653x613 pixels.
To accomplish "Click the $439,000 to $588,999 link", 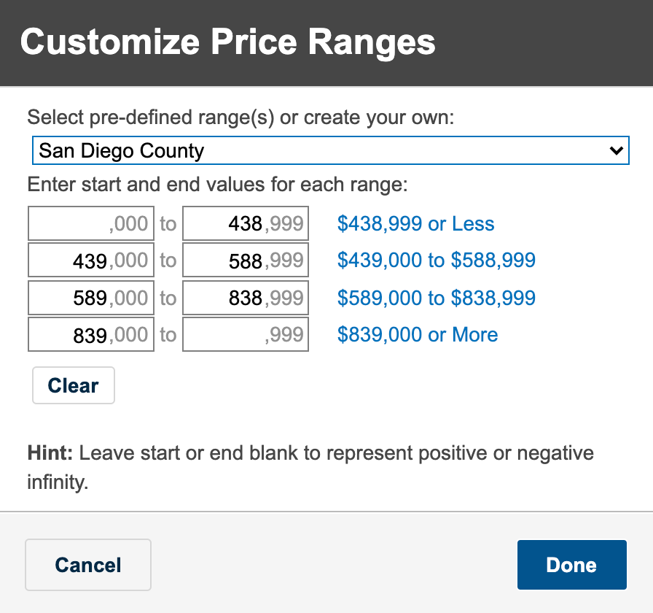I will (x=436, y=261).
